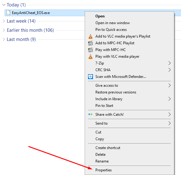Click the VLC cone icon beside Play with VLC
Screen dimensions: 181x175
click(90, 57)
